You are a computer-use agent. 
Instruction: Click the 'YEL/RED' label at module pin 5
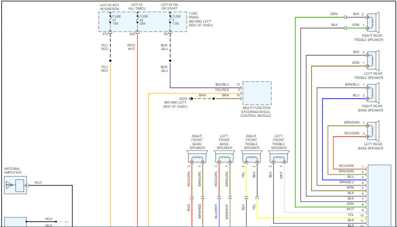222,90
